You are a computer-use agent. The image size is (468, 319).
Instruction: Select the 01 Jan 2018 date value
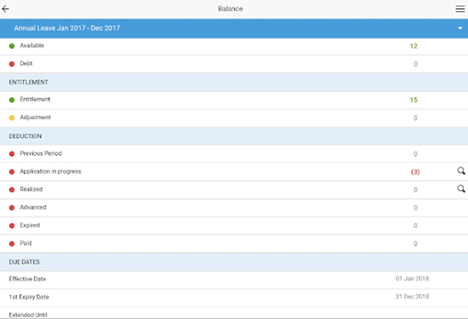pyautogui.click(x=412, y=279)
